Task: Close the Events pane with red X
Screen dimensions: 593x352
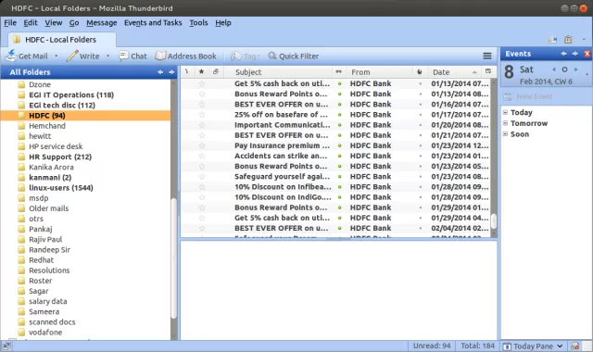Action: [x=587, y=54]
